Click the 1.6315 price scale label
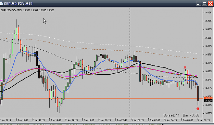Screen dimensions: 214x125 208,105
